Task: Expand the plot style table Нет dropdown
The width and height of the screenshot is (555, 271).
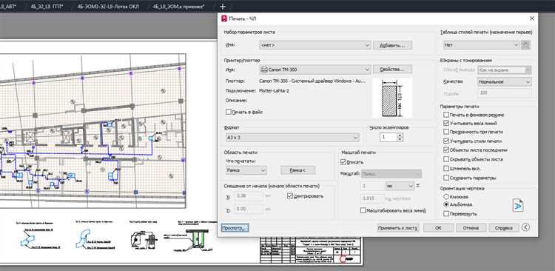Action: click(482, 45)
